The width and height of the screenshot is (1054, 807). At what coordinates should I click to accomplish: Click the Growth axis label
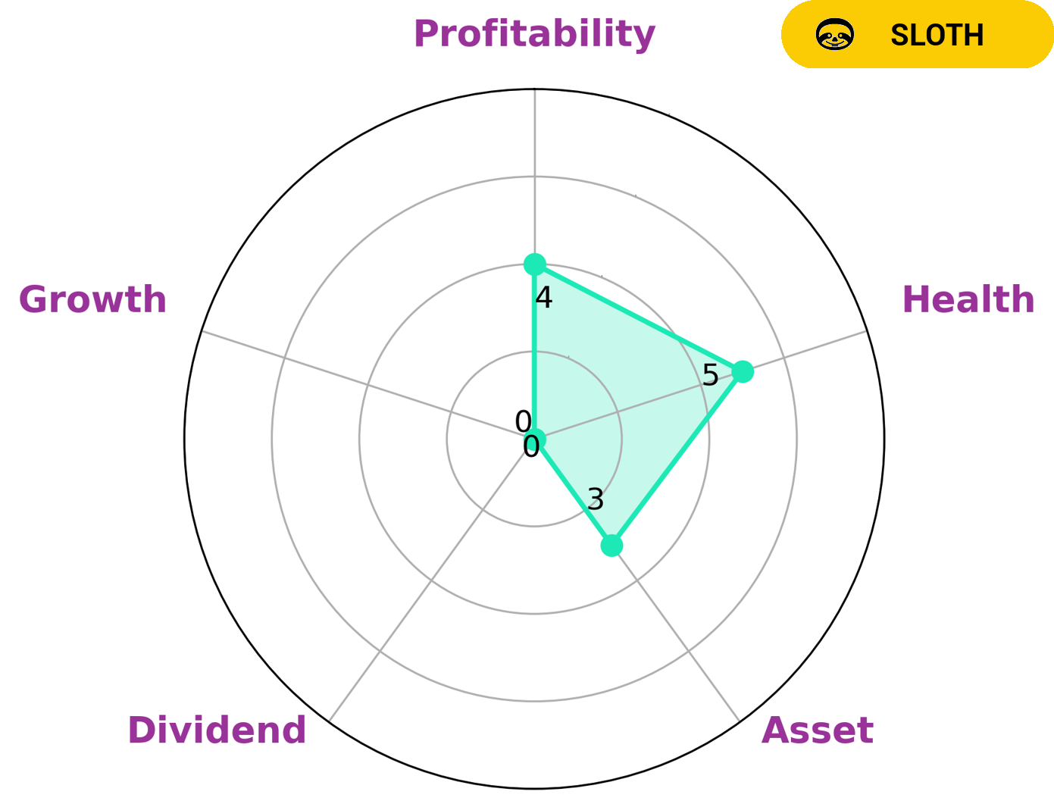92,300
